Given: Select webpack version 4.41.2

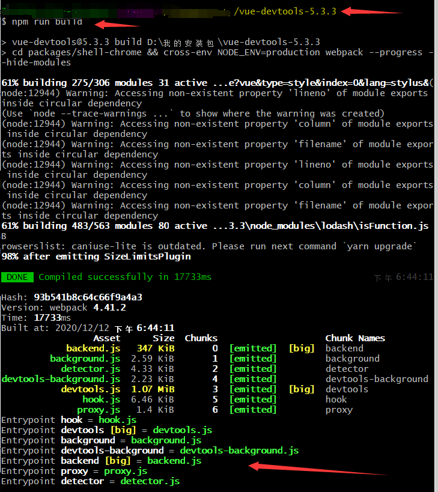Looking at the screenshot, I should (x=109, y=308).
